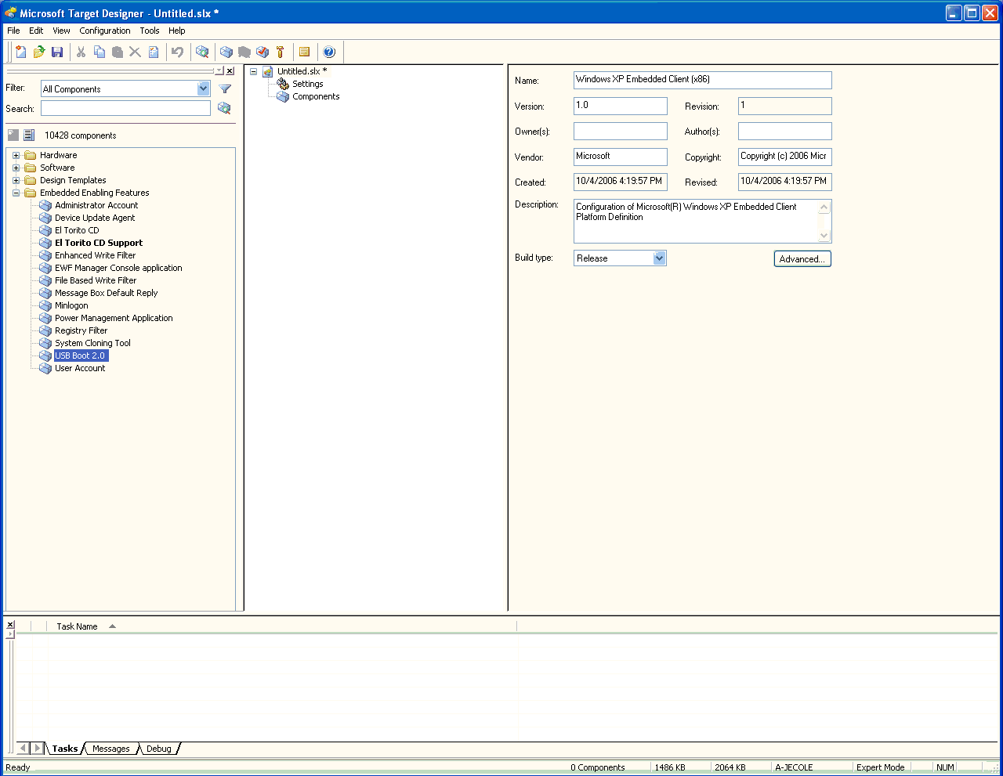This screenshot has height=776, width=1003.
Task: Click the grayed multi-component toolbar icon
Action: click(x=244, y=52)
